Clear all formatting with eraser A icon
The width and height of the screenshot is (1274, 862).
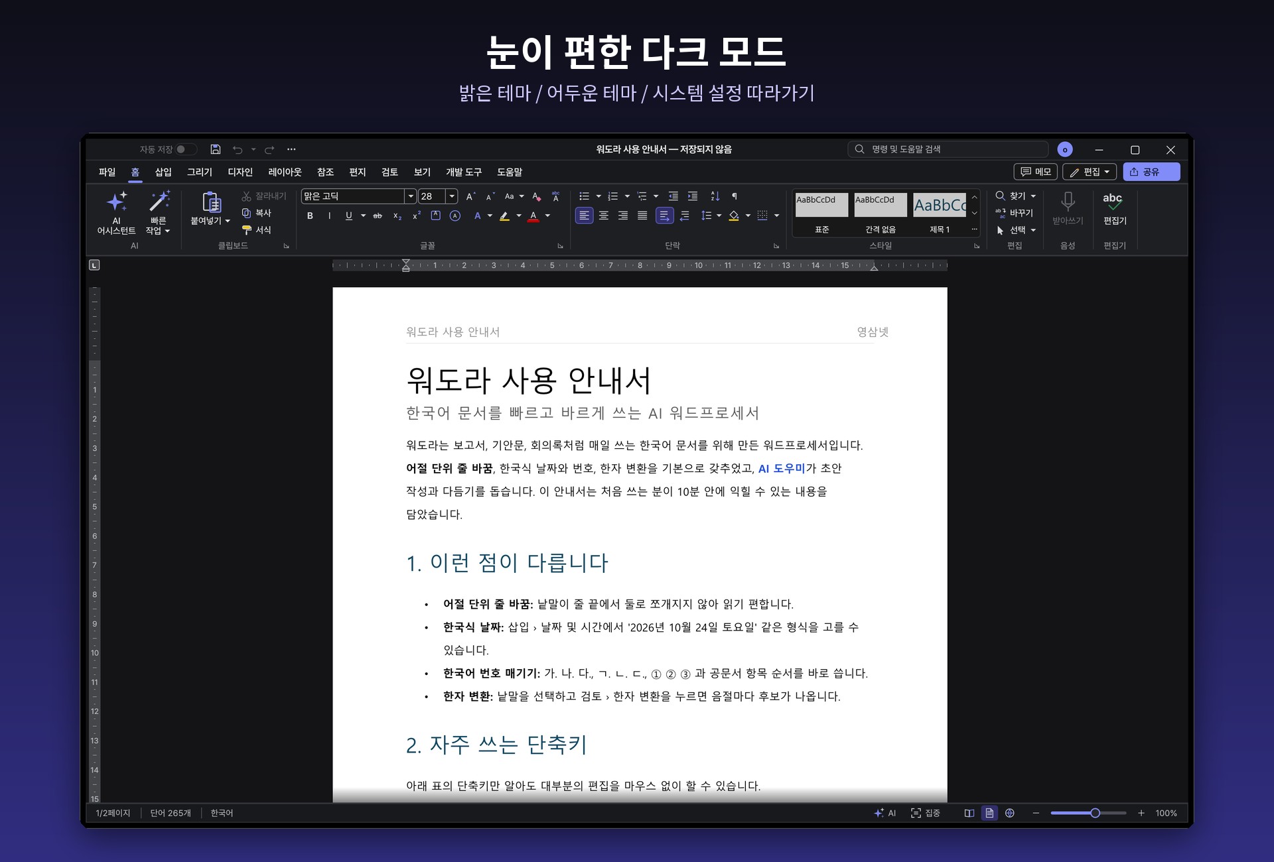tap(537, 196)
